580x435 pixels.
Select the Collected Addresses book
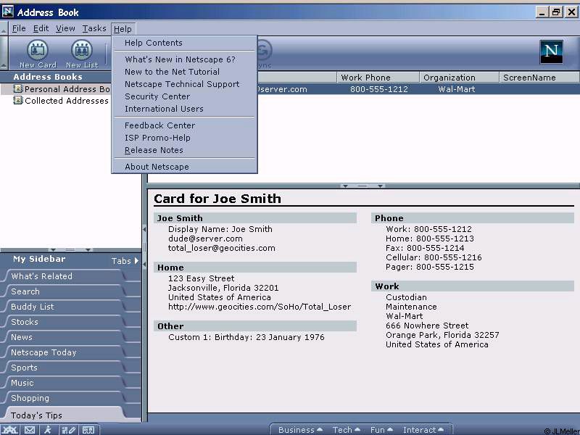coord(61,101)
